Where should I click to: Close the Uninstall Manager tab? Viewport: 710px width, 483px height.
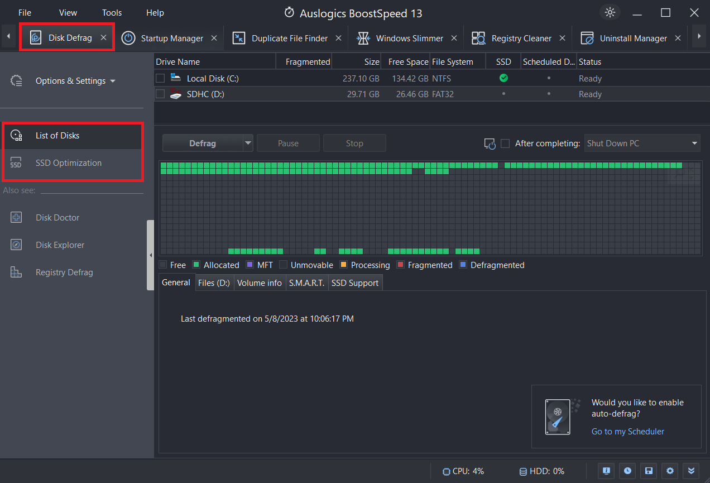point(678,38)
